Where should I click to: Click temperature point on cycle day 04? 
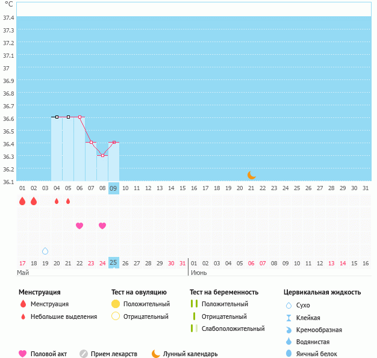[57, 117]
